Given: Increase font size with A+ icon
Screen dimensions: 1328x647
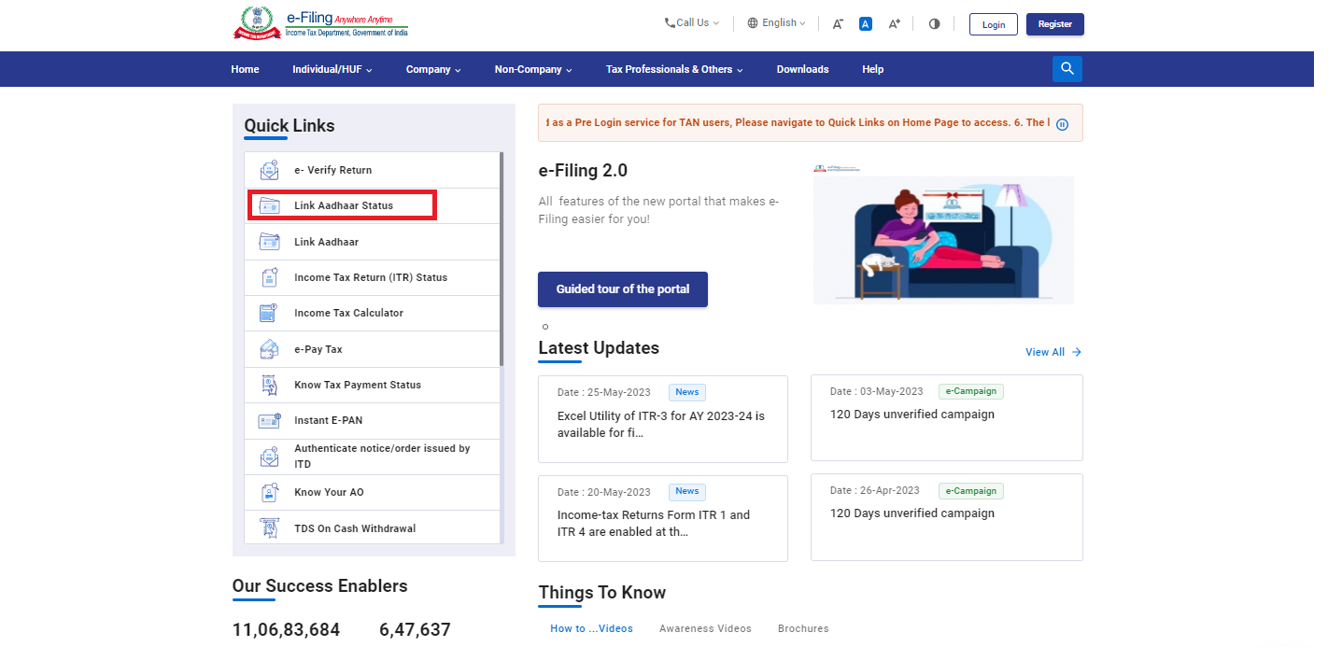Looking at the screenshot, I should point(894,24).
